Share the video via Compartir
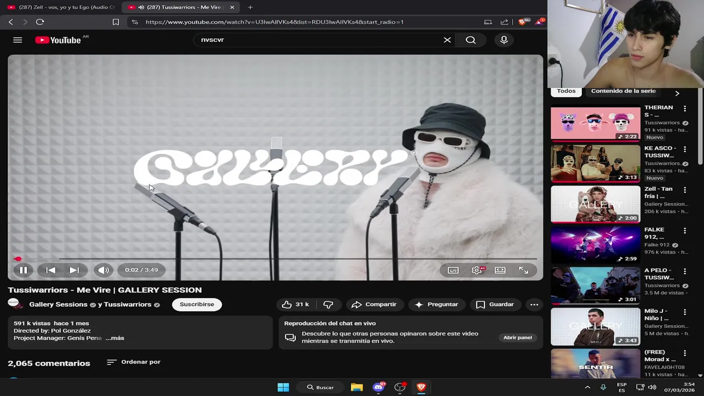Image resolution: width=704 pixels, height=396 pixels. tap(375, 304)
